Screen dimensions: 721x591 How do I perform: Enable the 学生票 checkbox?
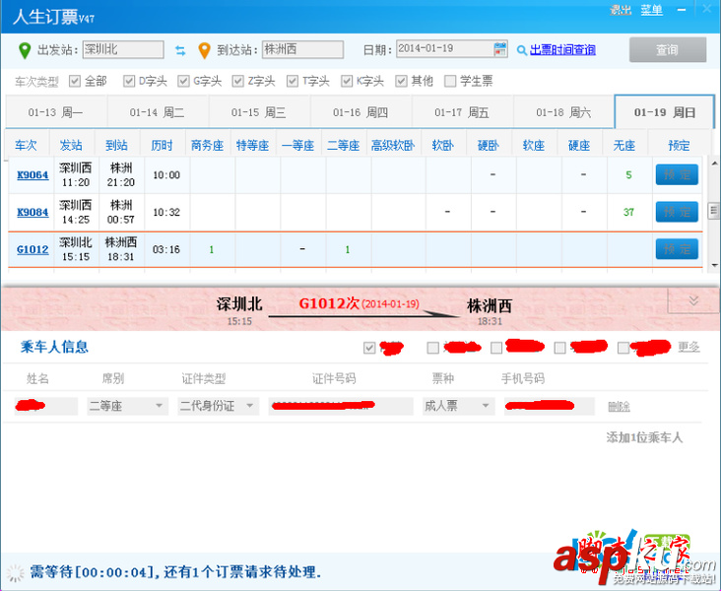450,82
